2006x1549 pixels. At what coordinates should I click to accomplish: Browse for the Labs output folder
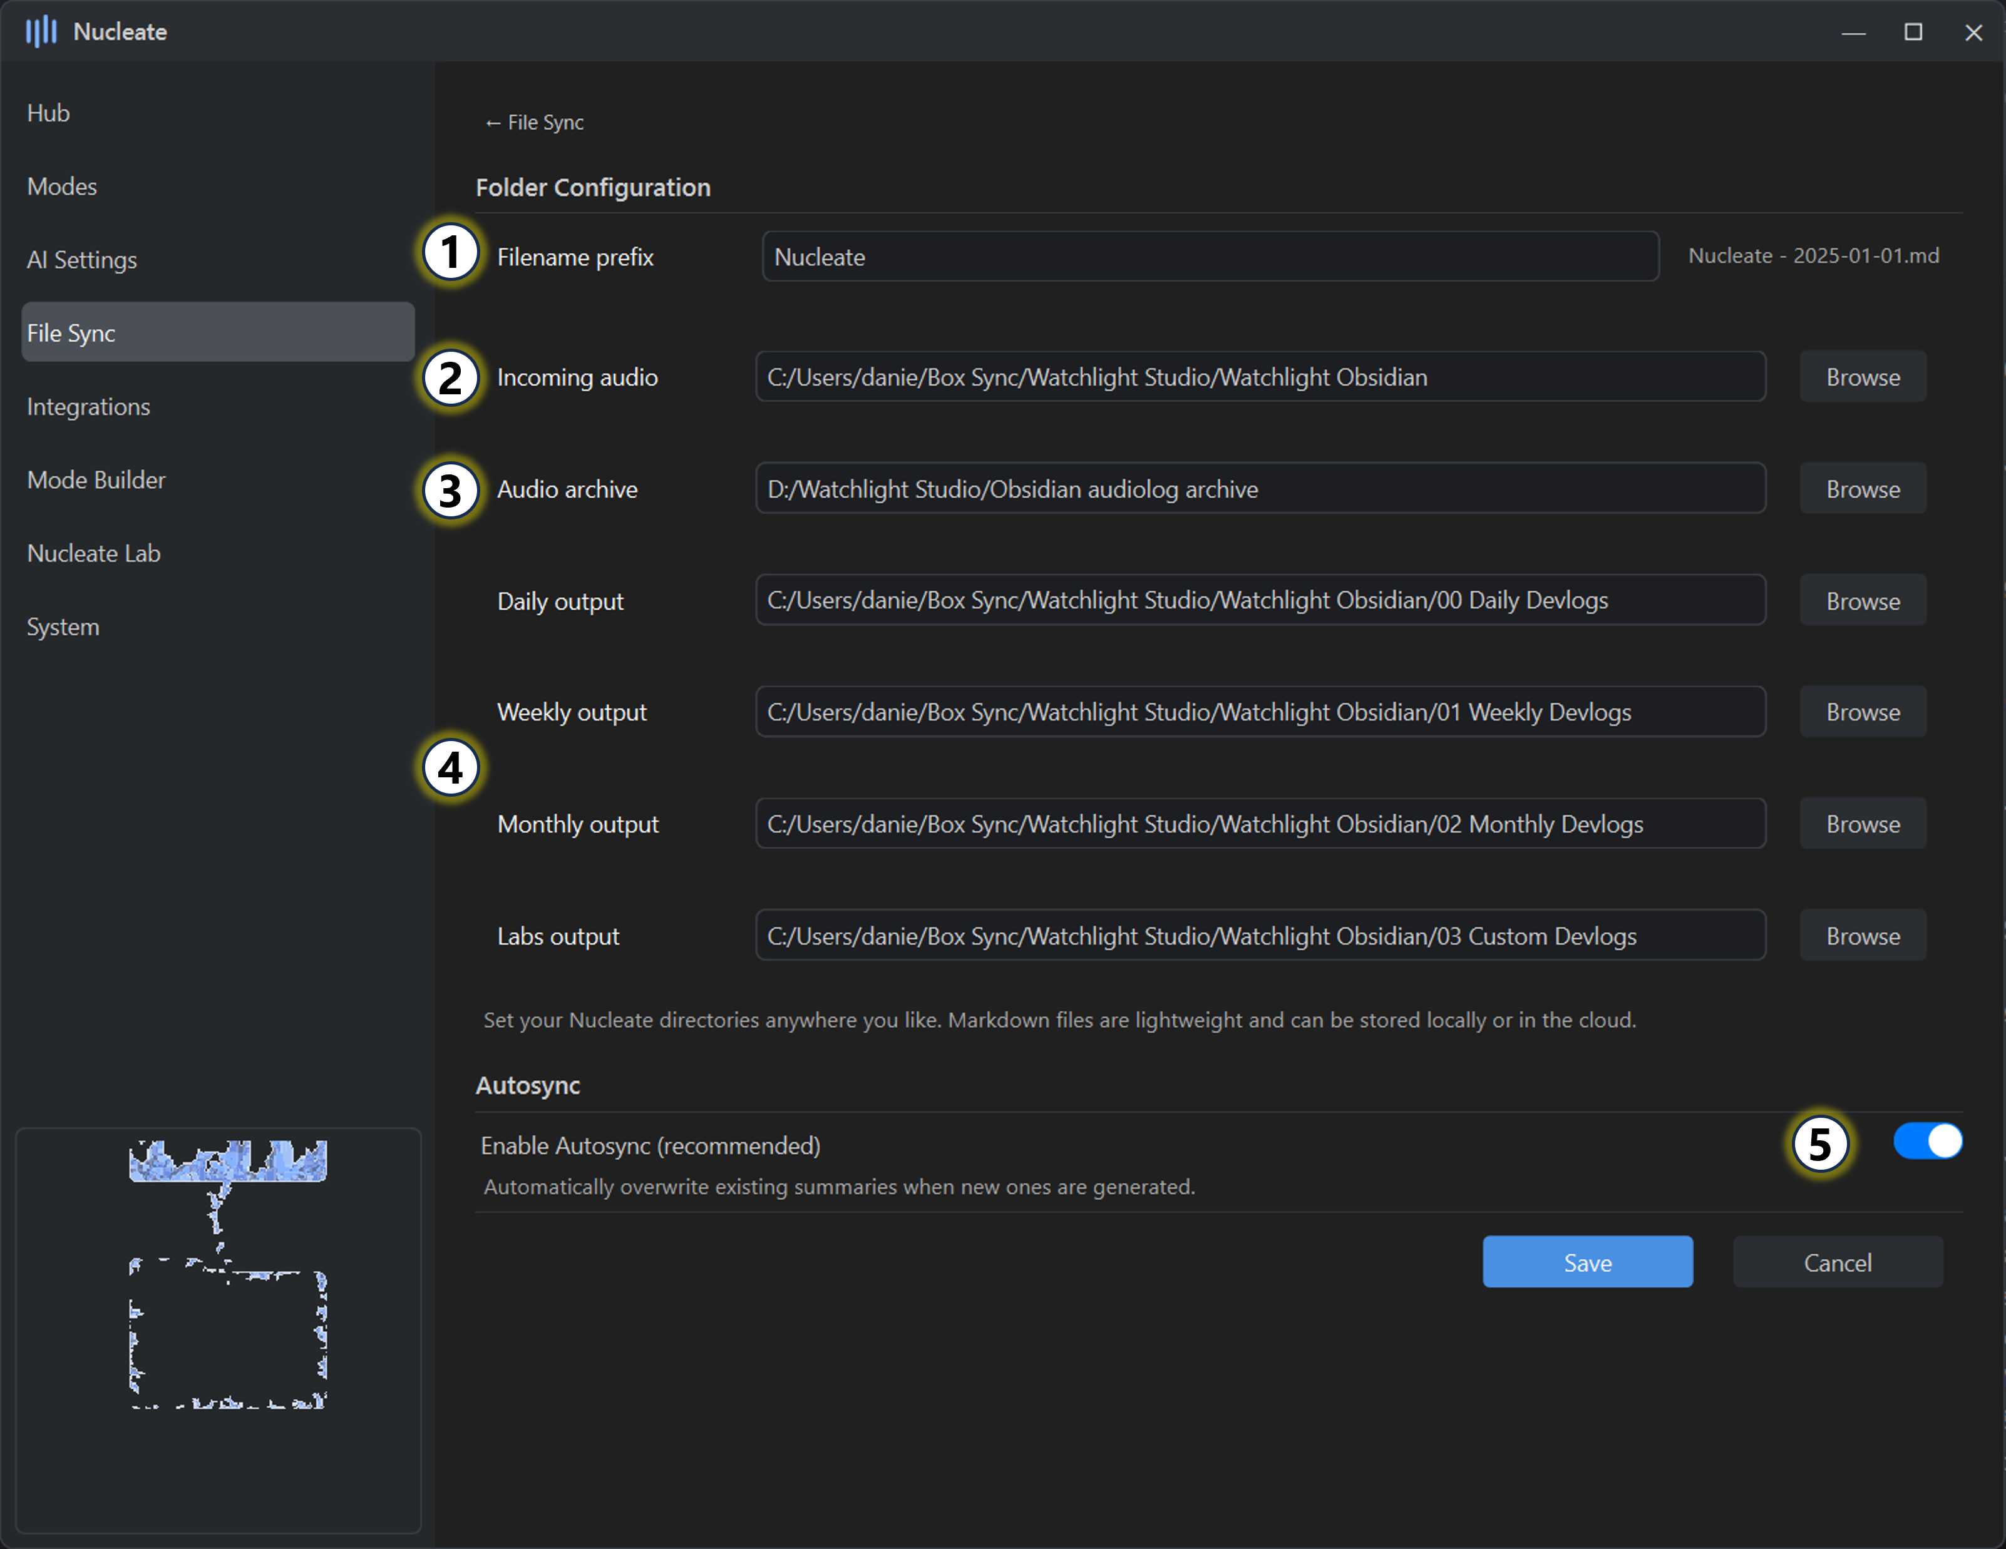pos(1862,936)
